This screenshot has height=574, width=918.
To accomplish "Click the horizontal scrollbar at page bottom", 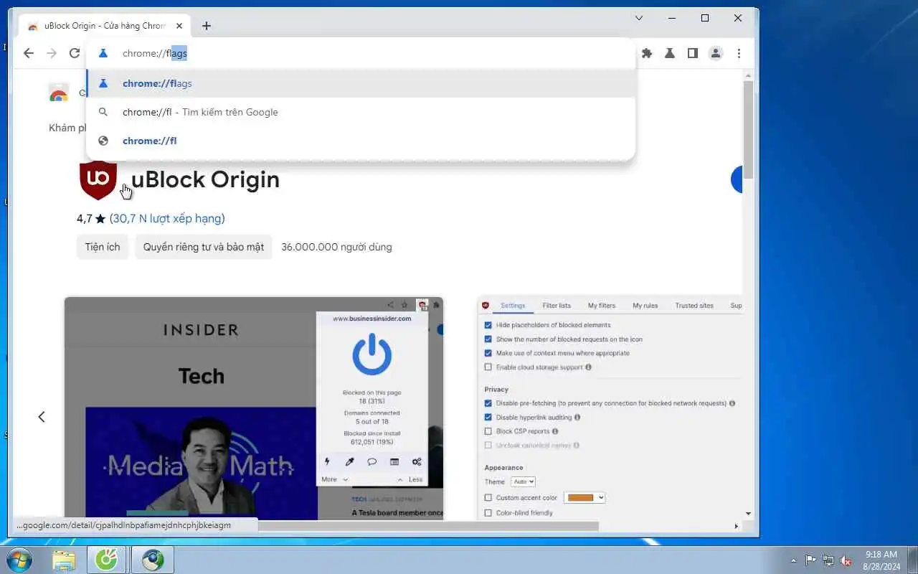I will [428, 526].
